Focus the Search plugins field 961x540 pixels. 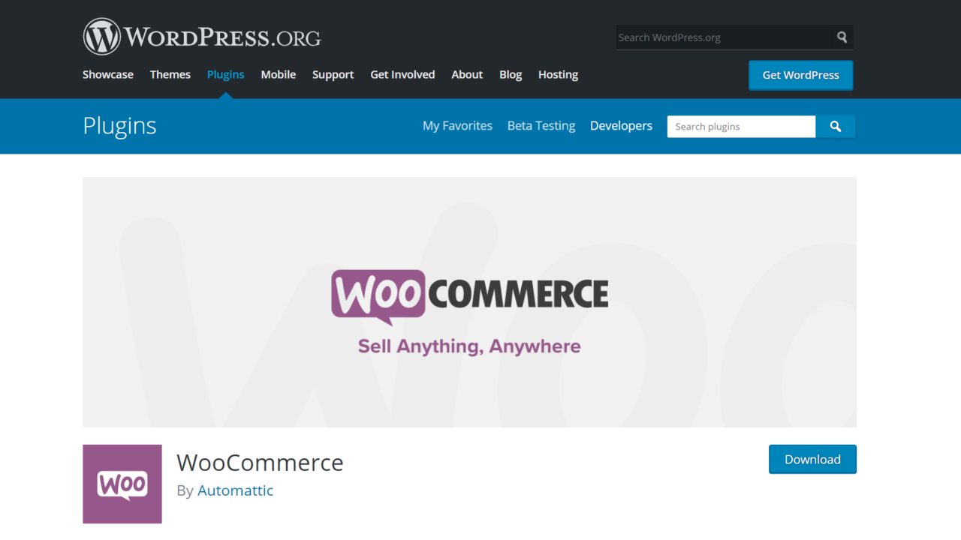741,127
